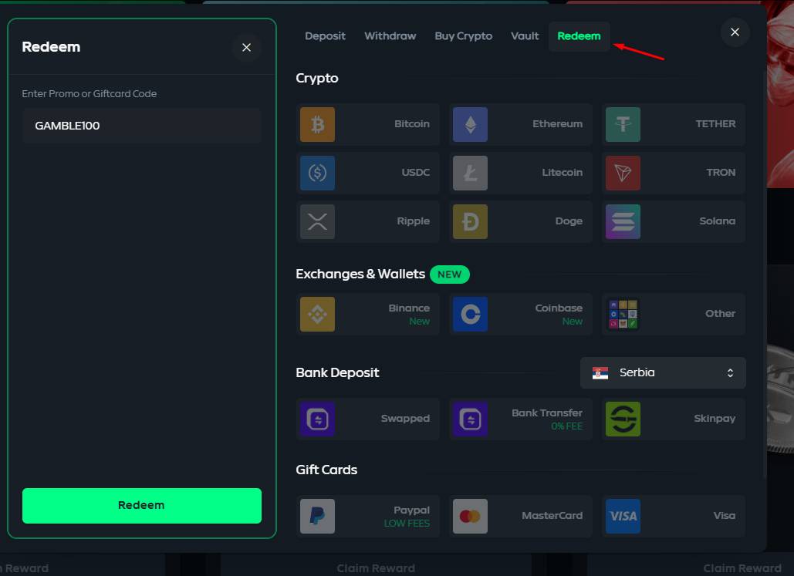The height and width of the screenshot is (576, 794).
Task: Select the Bank Transfer icon
Action: 470,419
